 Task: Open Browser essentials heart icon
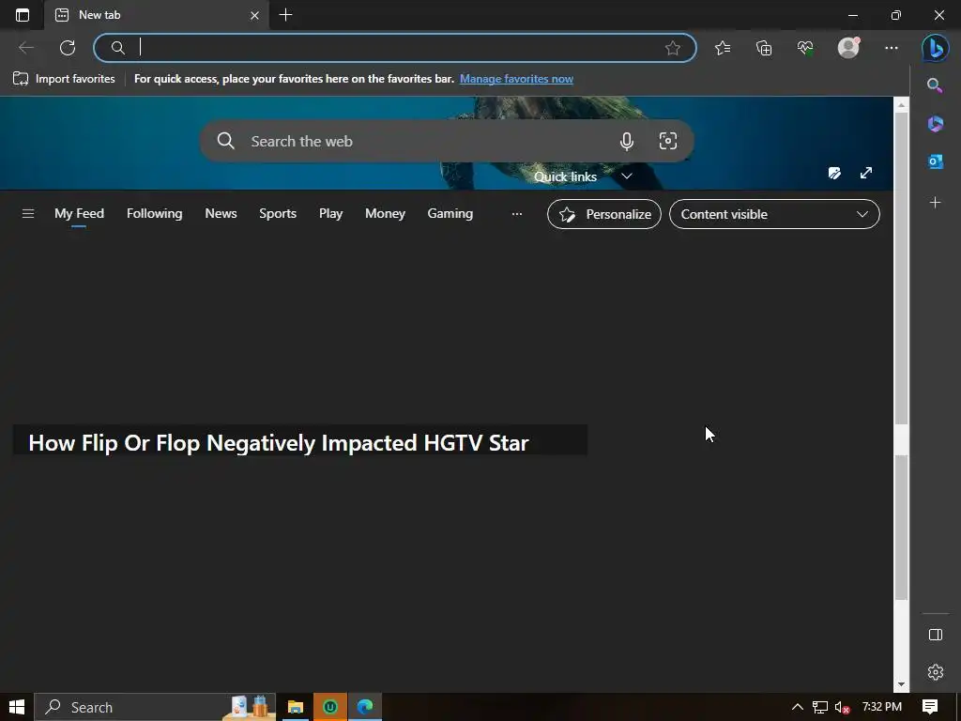(x=805, y=48)
